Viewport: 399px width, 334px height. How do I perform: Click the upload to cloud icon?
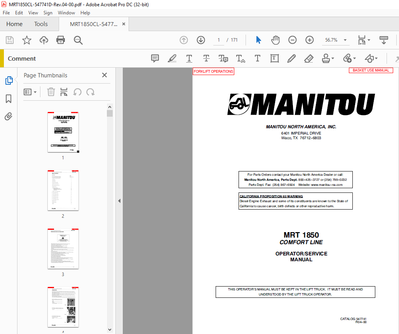pyautogui.click(x=44, y=40)
